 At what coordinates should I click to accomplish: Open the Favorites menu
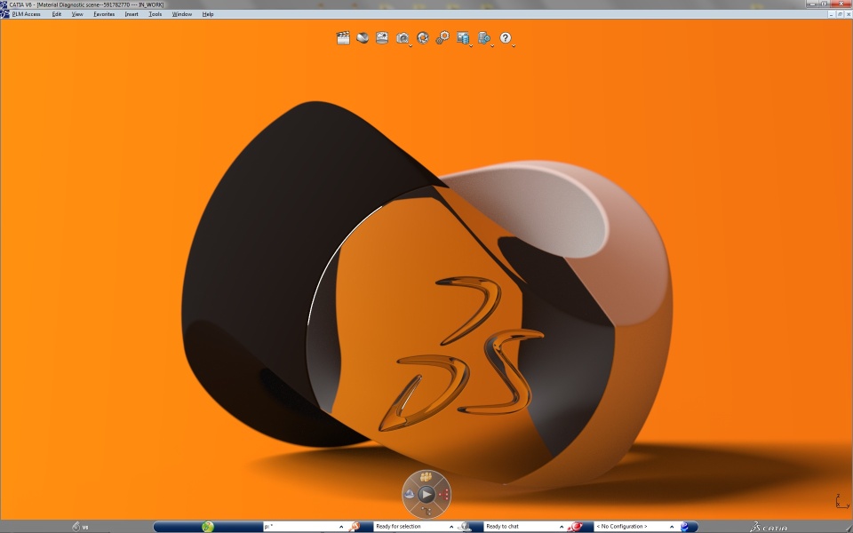(x=104, y=14)
